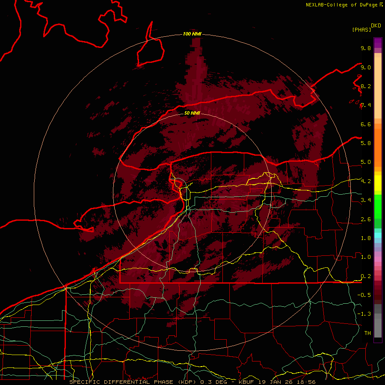Select the 4.2 legend value
385x385 pixels.
[x=366, y=181]
